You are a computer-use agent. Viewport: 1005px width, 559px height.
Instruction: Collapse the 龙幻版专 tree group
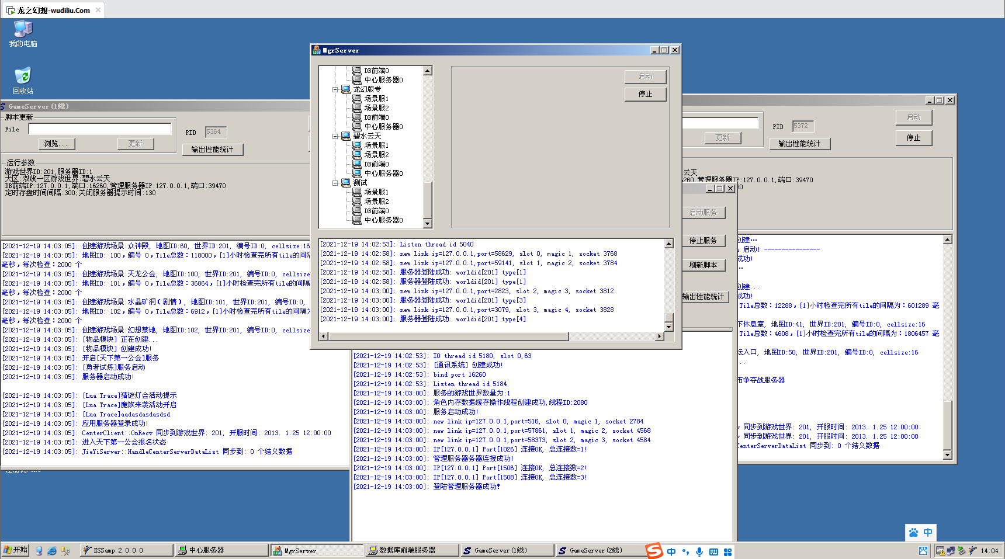click(x=335, y=89)
